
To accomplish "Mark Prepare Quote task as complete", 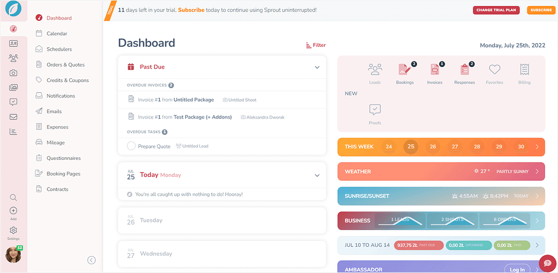I will pos(131,146).
